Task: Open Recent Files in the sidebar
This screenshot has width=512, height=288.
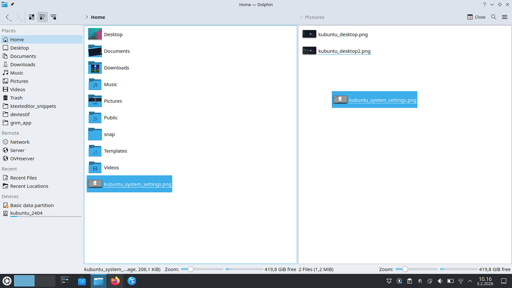Action: tap(23, 178)
